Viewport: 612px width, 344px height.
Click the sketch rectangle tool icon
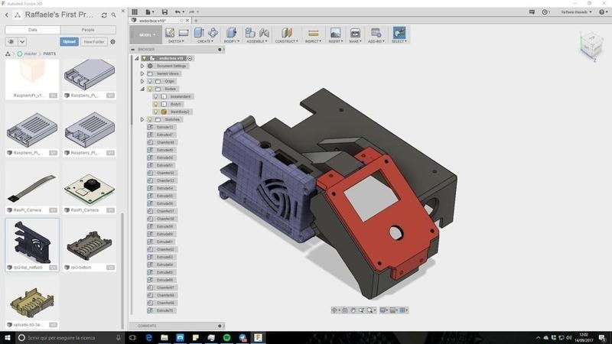click(x=184, y=33)
